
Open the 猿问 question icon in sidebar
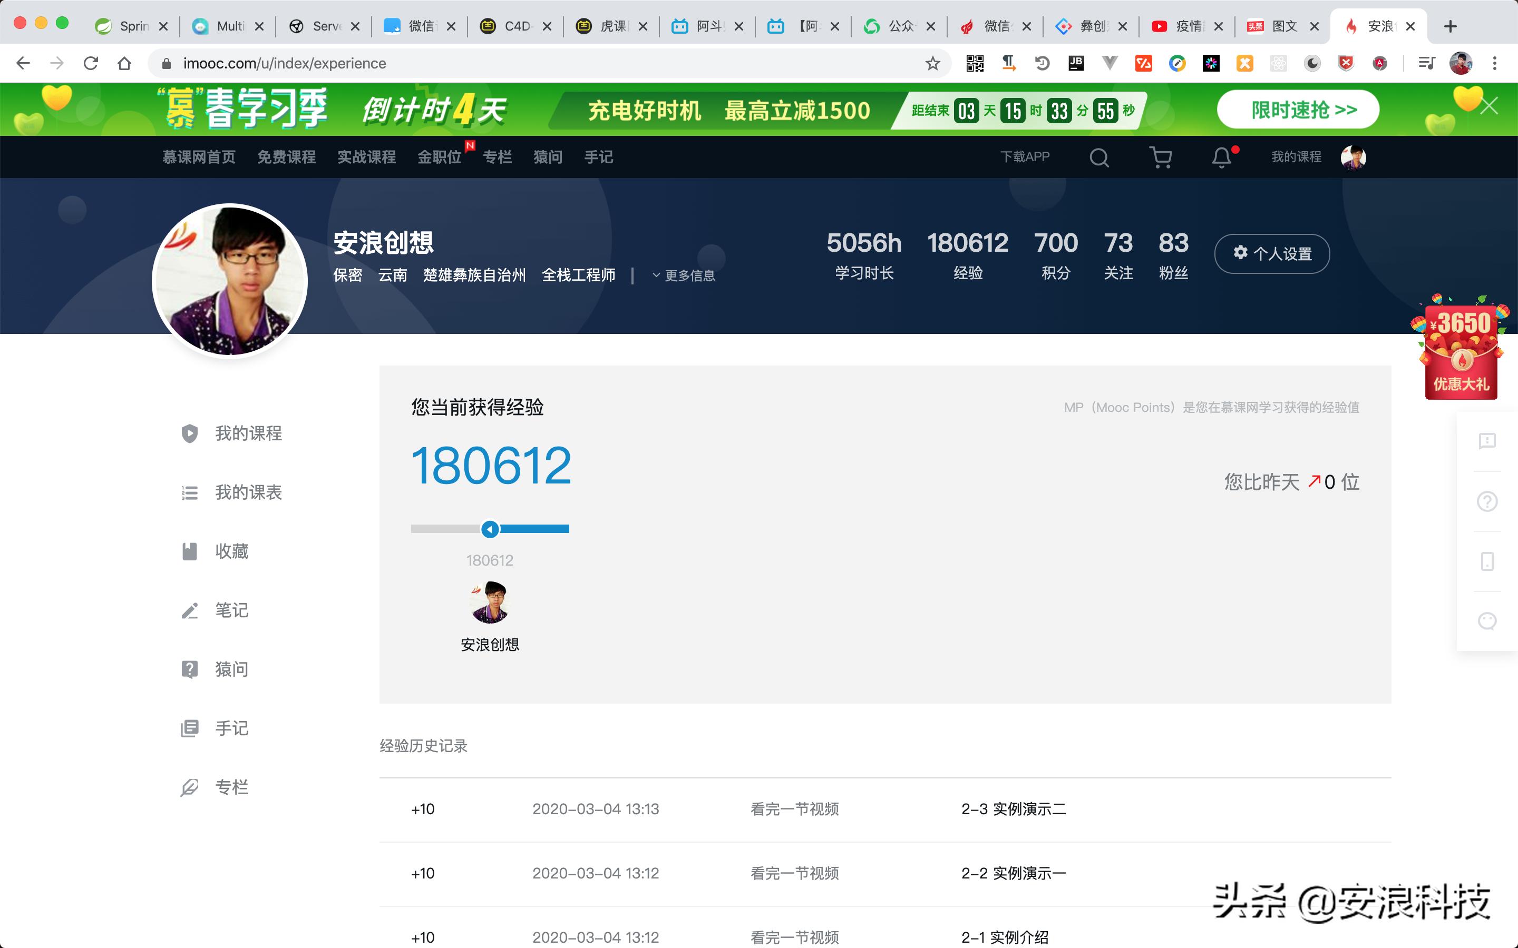pos(189,668)
